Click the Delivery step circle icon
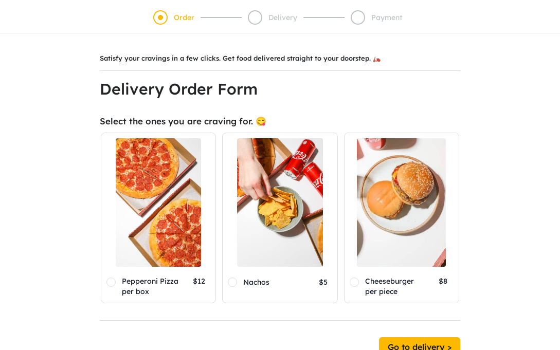Viewport: 560px width, 350px height. pyautogui.click(x=255, y=17)
